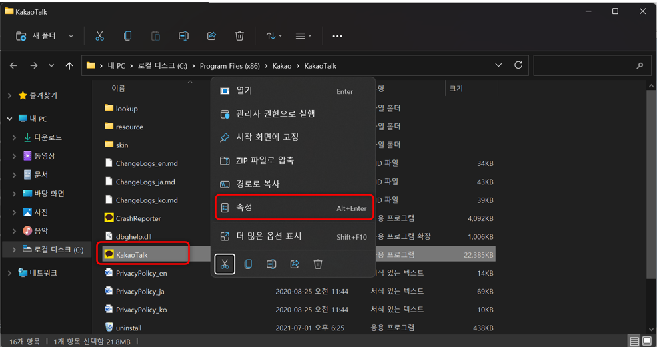This screenshot has height=347, width=657.
Task: Go forward with the right arrow
Action: click(x=34, y=66)
